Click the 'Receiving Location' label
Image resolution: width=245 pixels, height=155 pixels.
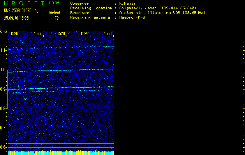click(91, 8)
